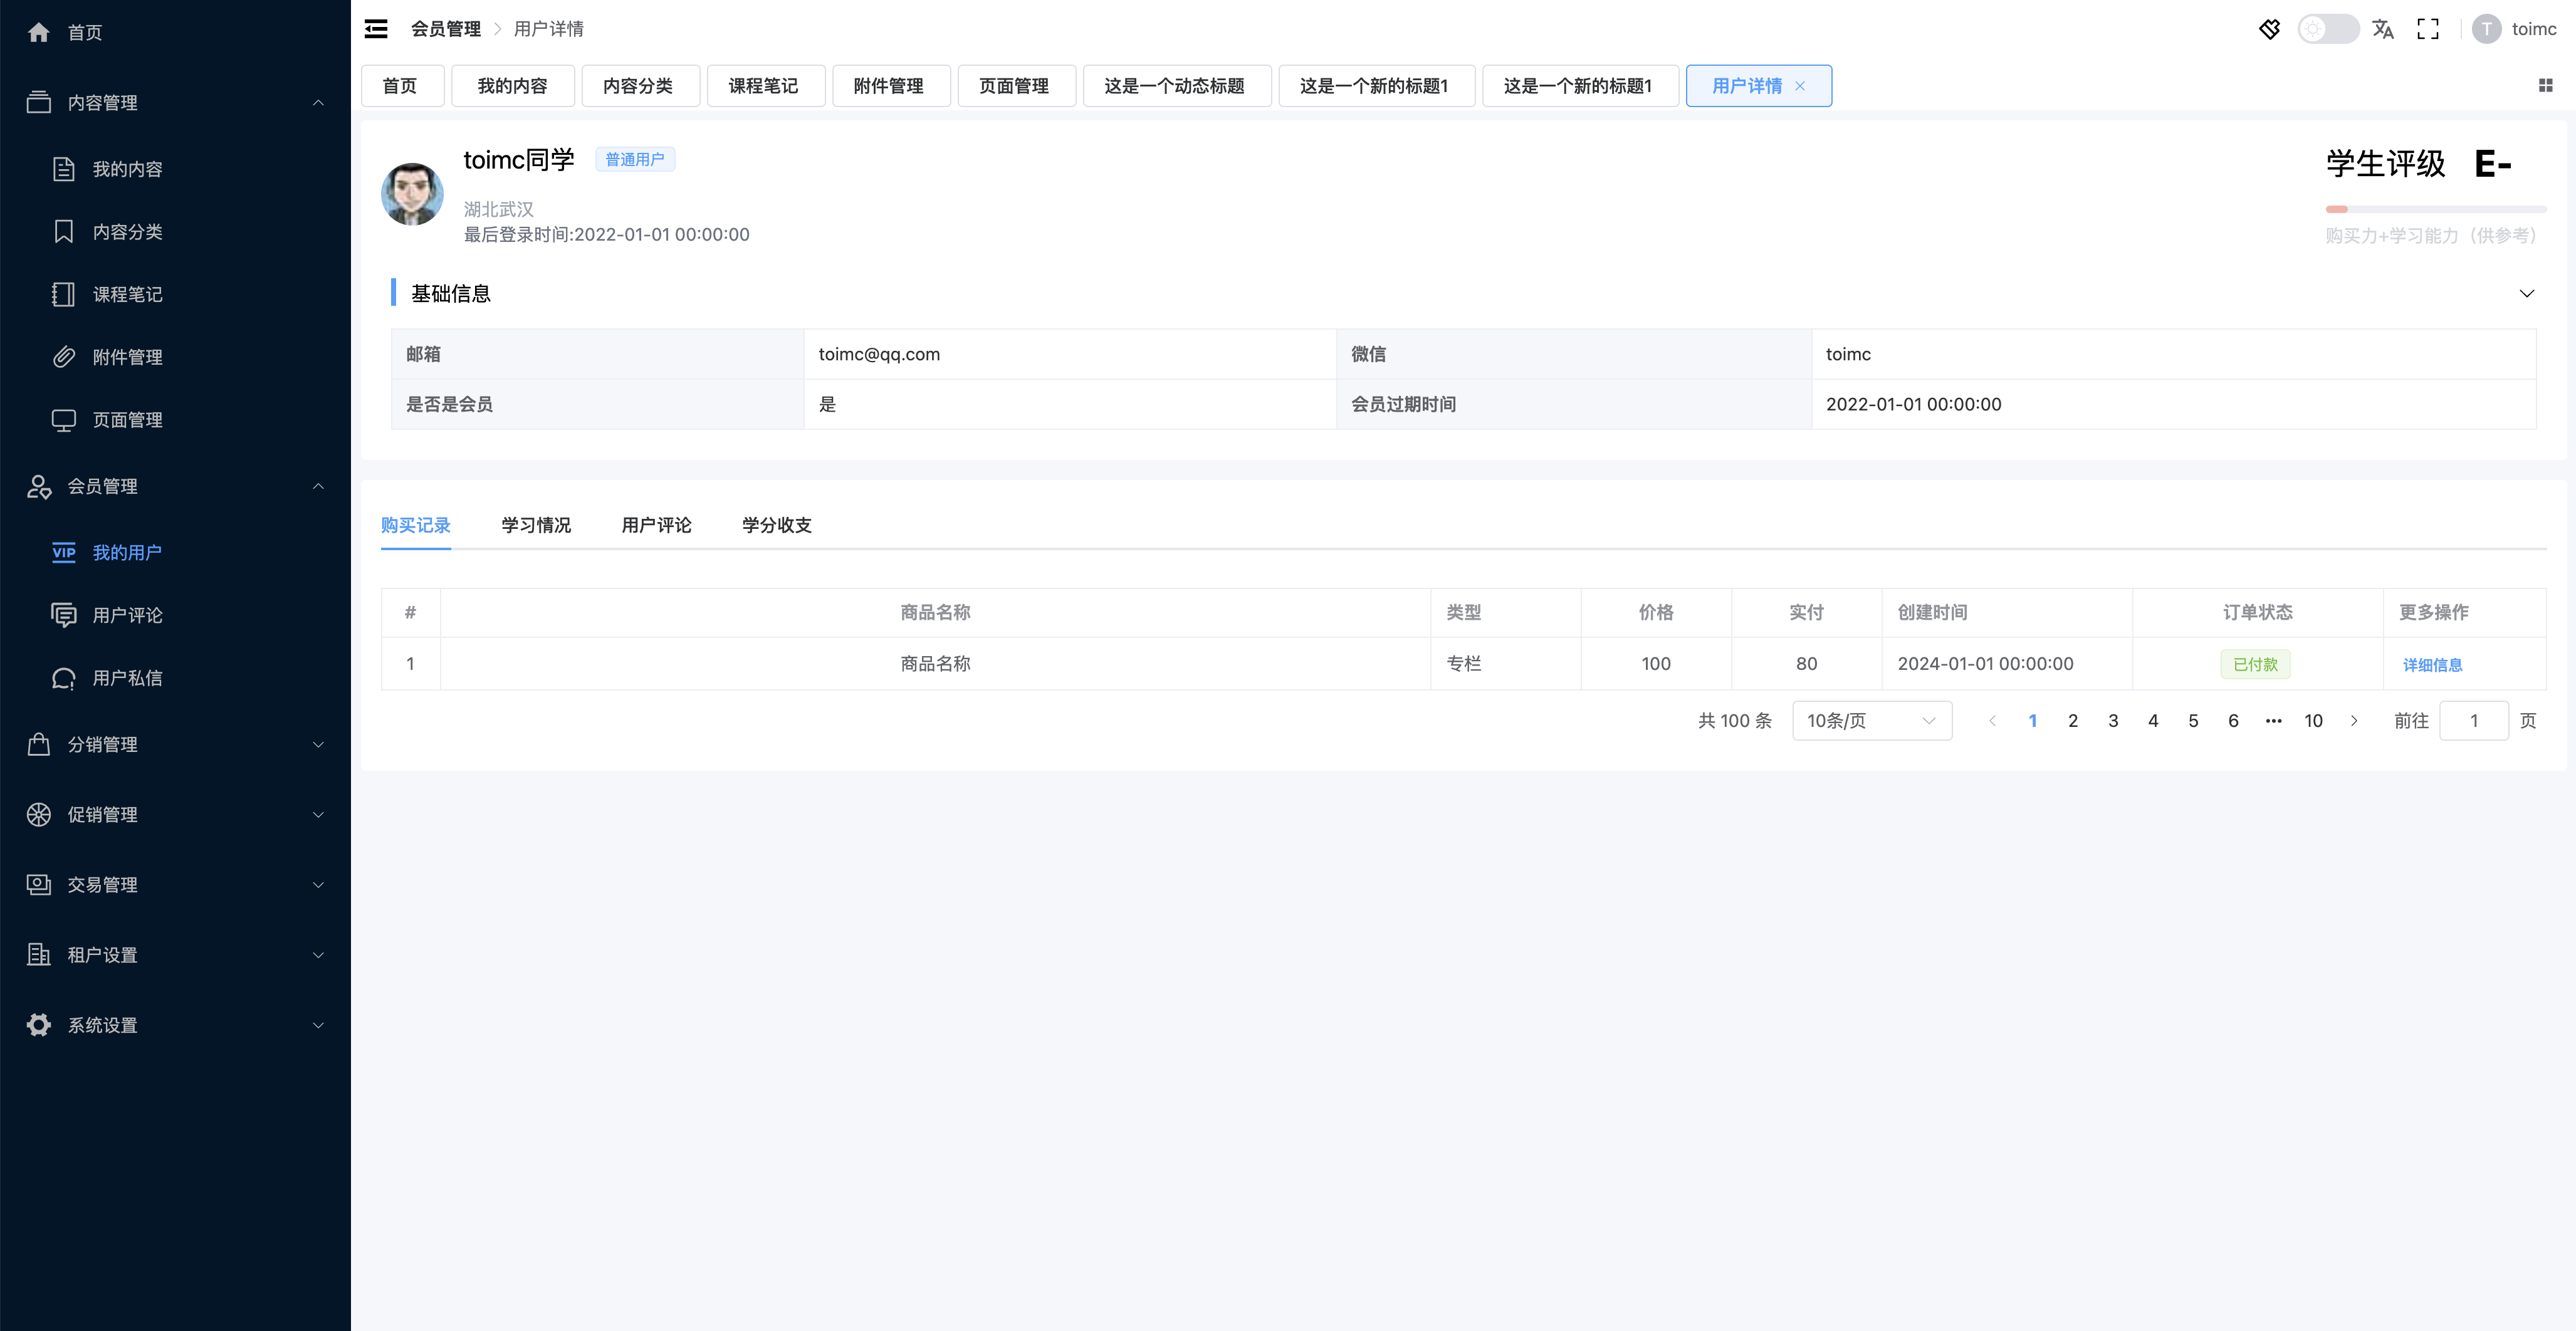Click the theme paint icon in header
The image size is (2576, 1331).
tap(2269, 29)
